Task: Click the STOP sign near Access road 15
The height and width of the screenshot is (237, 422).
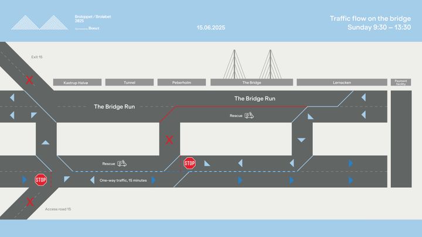Action: pyautogui.click(x=40, y=180)
